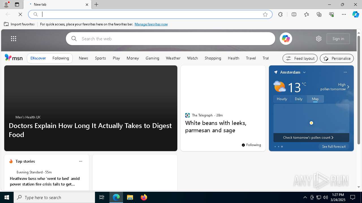Image resolution: width=362 pixels, height=203 pixels.
Task: Open the Play category
Action: [116, 58]
